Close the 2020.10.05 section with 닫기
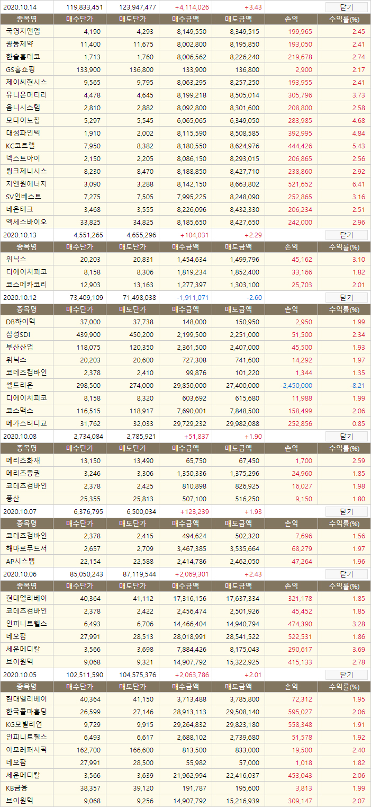Image resolution: width=371 pixels, height=807 pixels. [x=346, y=675]
